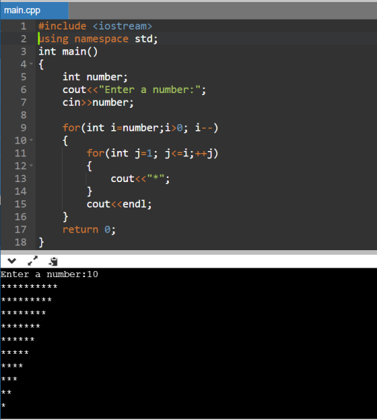Switch to the main.cpp tab
Image resolution: width=377 pixels, height=420 pixels.
coord(34,10)
